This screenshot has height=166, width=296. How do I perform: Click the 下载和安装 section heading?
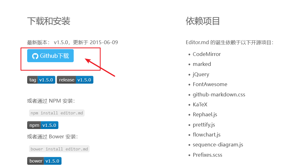point(49,21)
